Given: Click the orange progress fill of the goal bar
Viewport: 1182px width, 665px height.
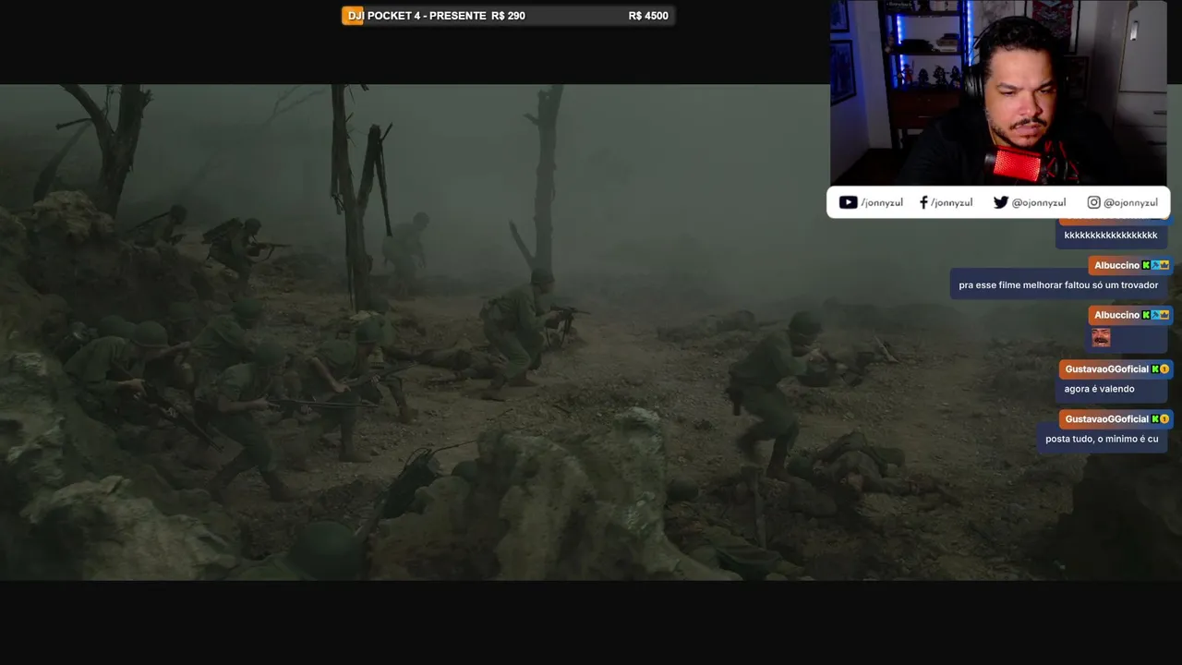Looking at the screenshot, I should (x=353, y=16).
